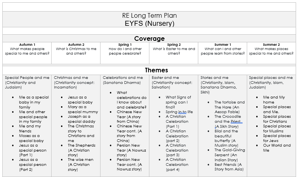
Task: Click 'What Signs of spring can I find?' bullet
Action: tap(177, 102)
